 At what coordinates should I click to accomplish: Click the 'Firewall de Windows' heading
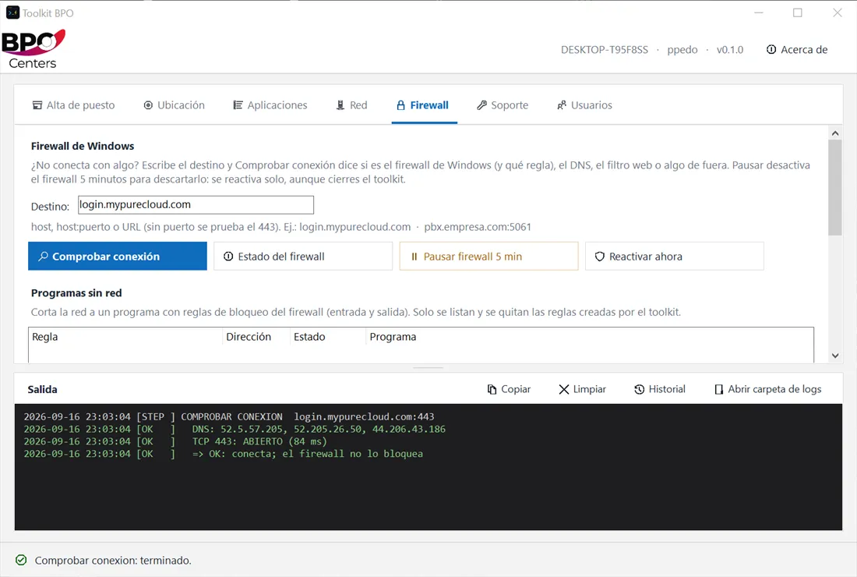(83, 146)
